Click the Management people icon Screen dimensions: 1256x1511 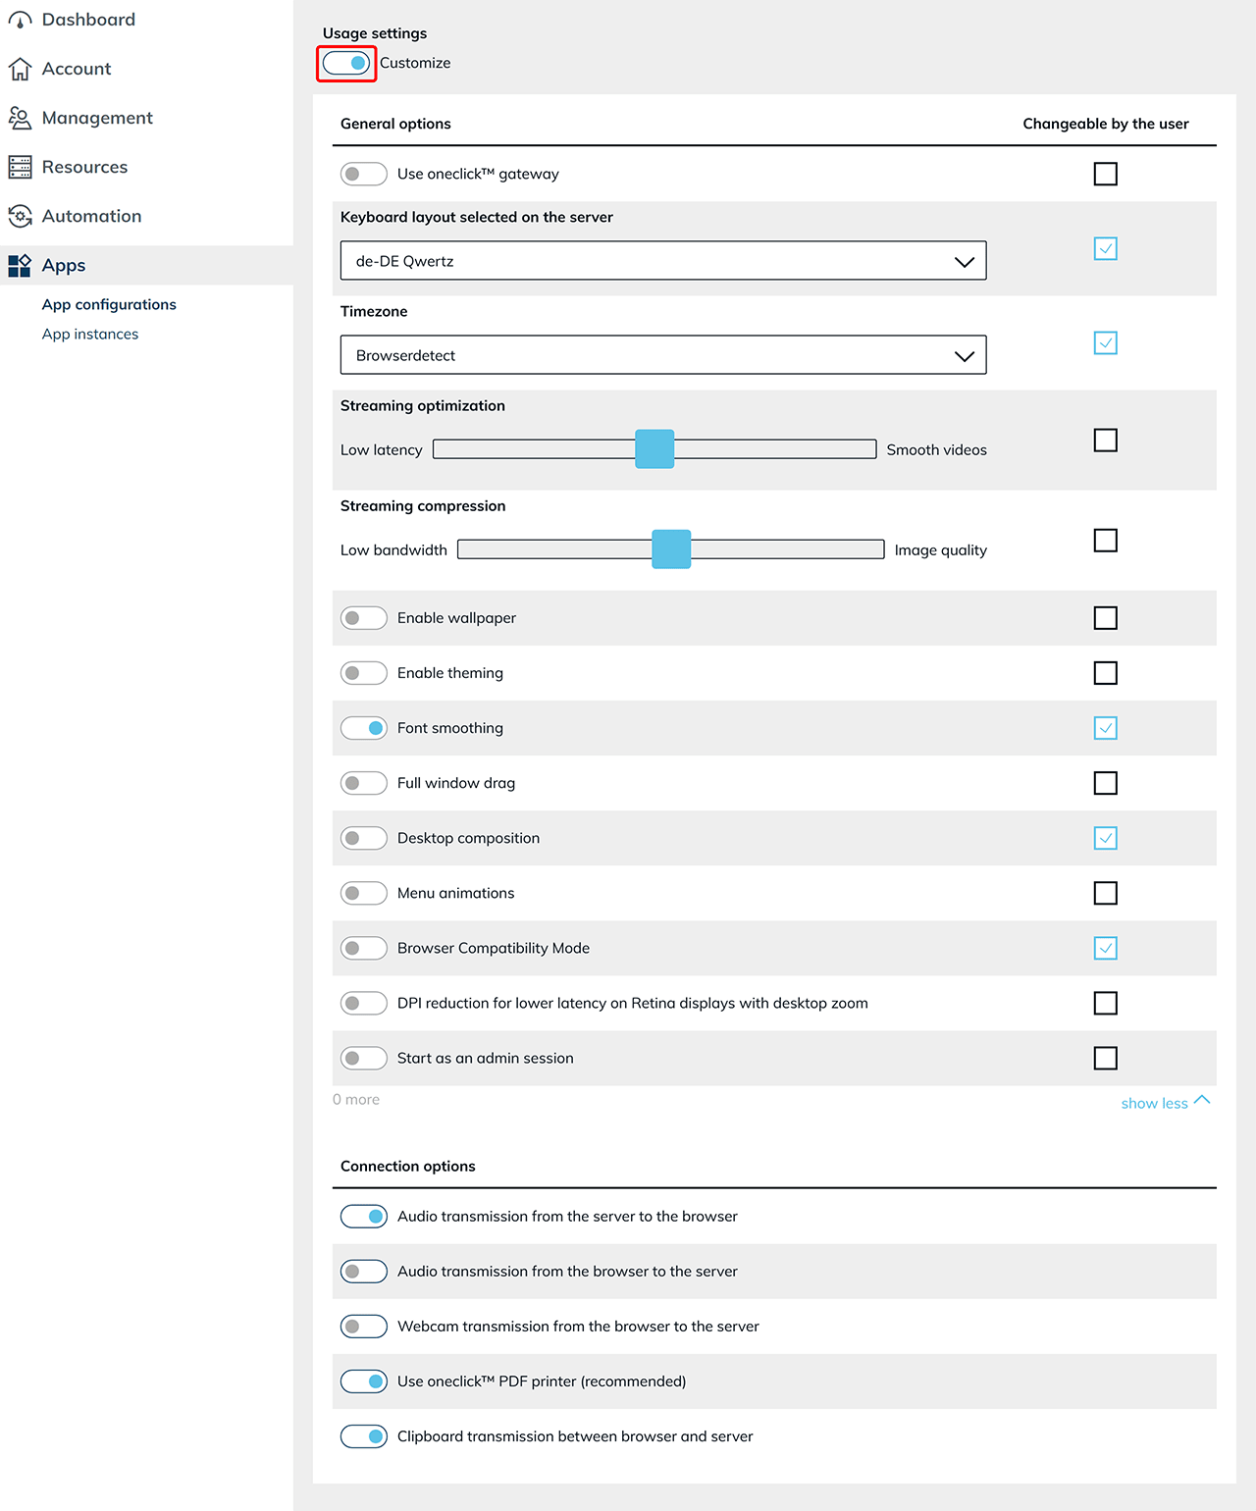click(20, 118)
